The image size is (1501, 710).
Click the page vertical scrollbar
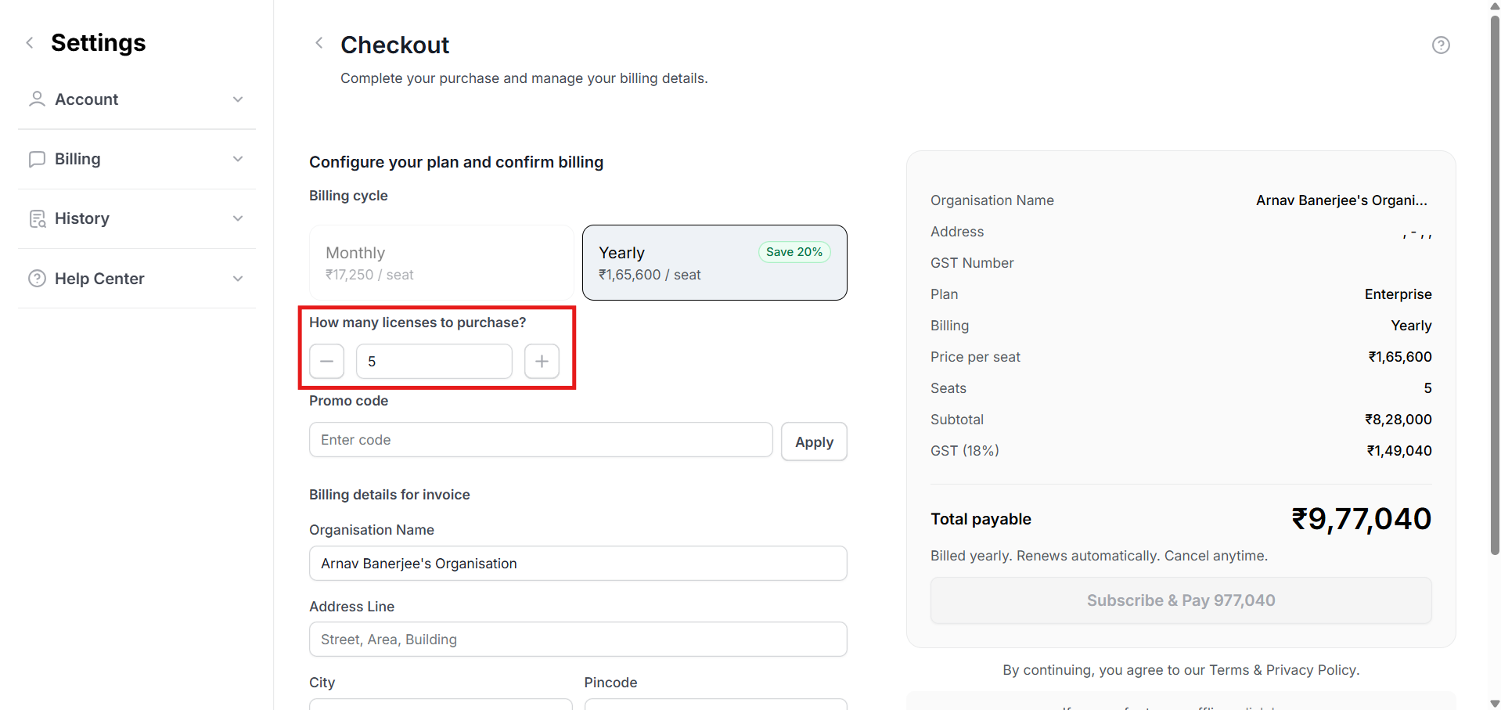click(1495, 282)
